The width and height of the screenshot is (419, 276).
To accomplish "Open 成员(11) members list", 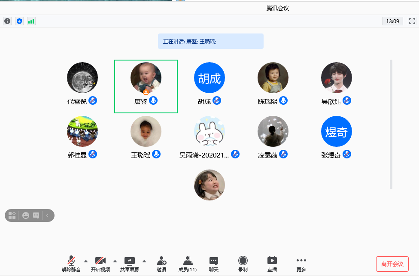I will 188,264.
